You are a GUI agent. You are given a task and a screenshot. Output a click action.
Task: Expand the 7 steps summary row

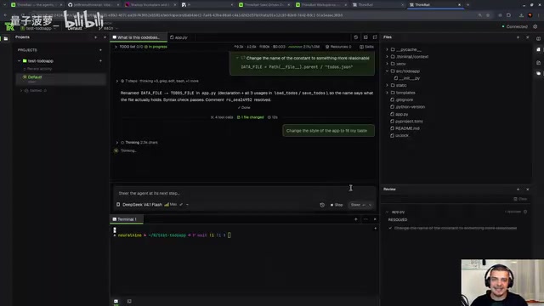click(117, 81)
